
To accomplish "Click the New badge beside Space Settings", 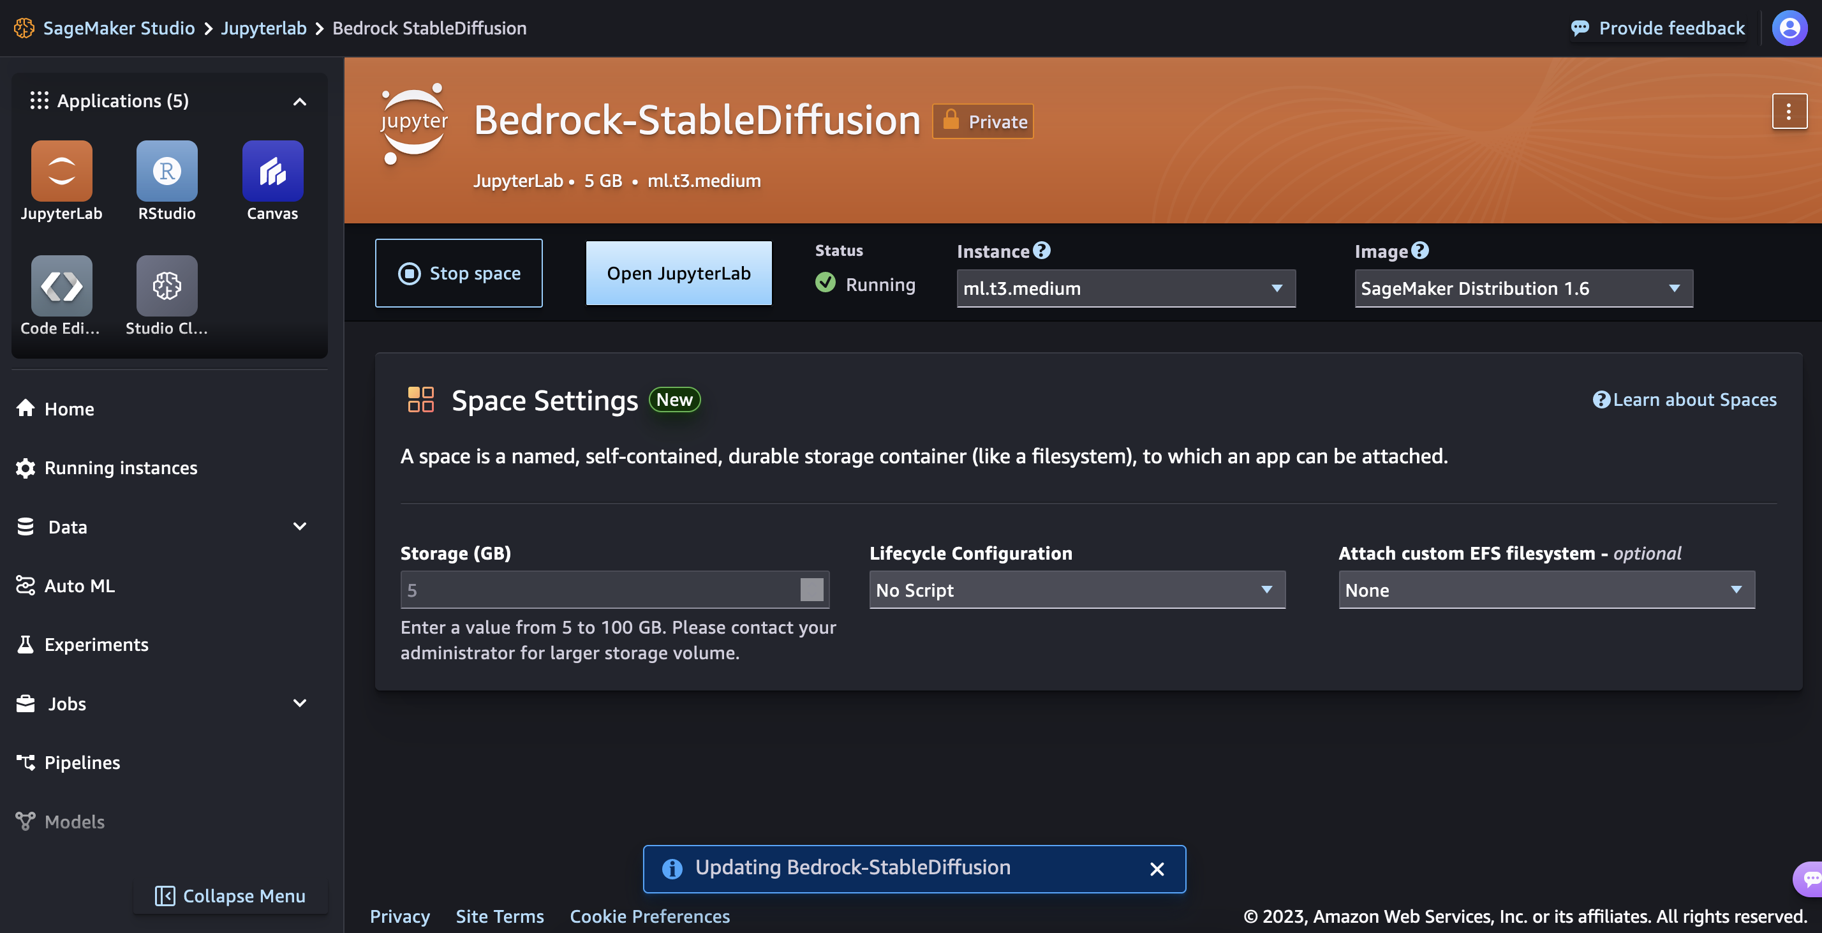I will 675,399.
